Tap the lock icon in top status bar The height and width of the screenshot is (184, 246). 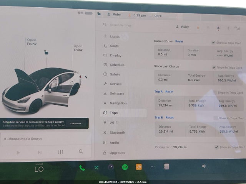coord(99,14)
